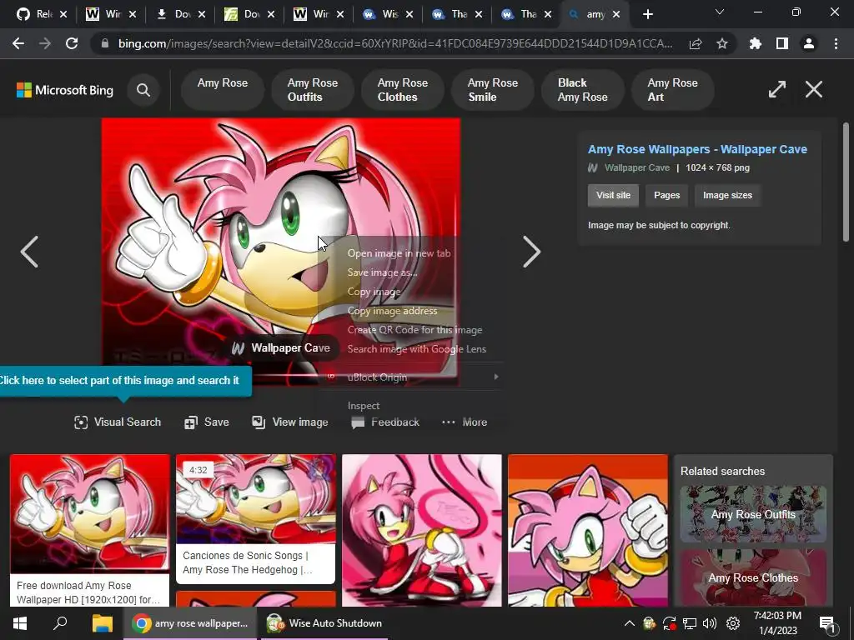
Task: Click the volume speaker tray icon
Action: 710,623
